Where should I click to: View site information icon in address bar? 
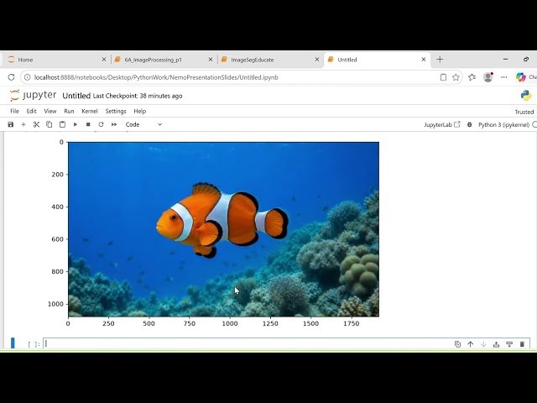(x=28, y=77)
